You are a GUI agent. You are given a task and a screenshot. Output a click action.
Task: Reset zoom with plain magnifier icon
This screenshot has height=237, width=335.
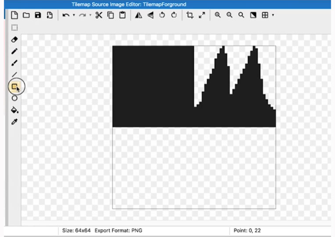(x=241, y=15)
